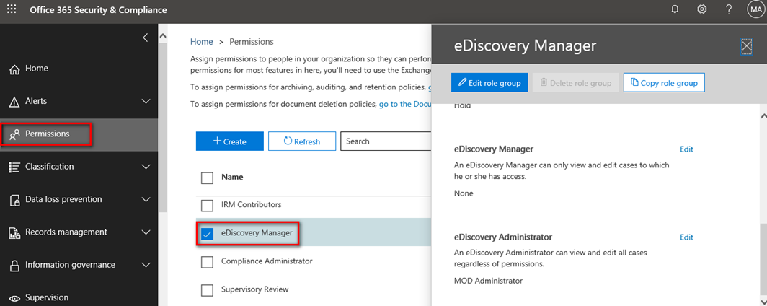Click Edit link for eDiscovery Administrator section

pos(687,237)
